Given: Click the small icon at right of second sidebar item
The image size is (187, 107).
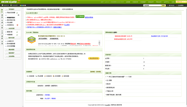Looking at the screenshot, I should [18, 15].
